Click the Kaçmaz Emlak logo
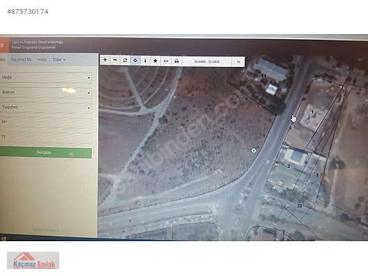The image size is (368, 276). point(33,260)
